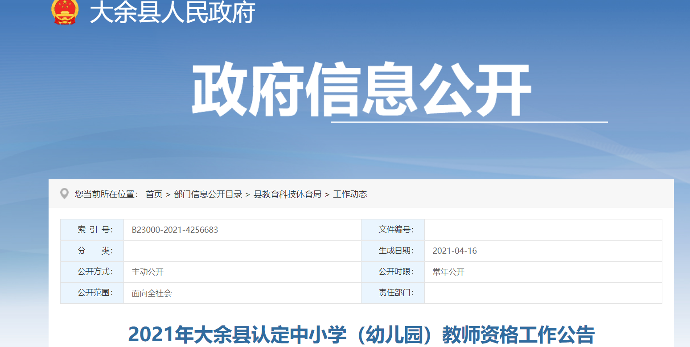Click the 文件编号 label cell
The image size is (690, 347).
(x=393, y=230)
